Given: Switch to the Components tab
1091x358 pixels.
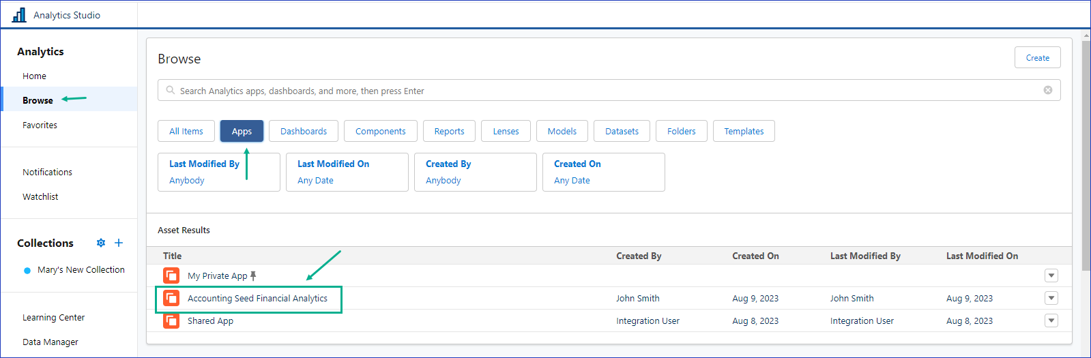Looking at the screenshot, I should click(381, 131).
